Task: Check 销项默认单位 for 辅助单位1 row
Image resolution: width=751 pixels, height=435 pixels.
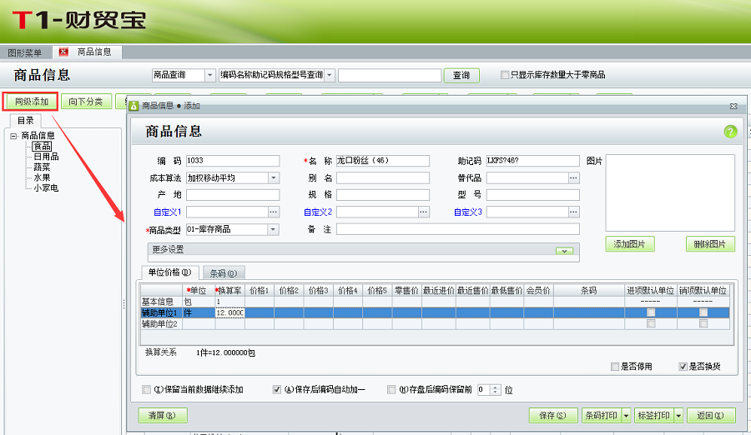Action: [x=703, y=312]
